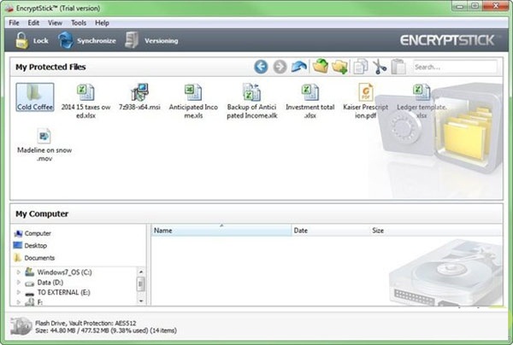Expand the TO EXTERNAL (E:) drive
The image size is (513, 345).
[x=19, y=291]
